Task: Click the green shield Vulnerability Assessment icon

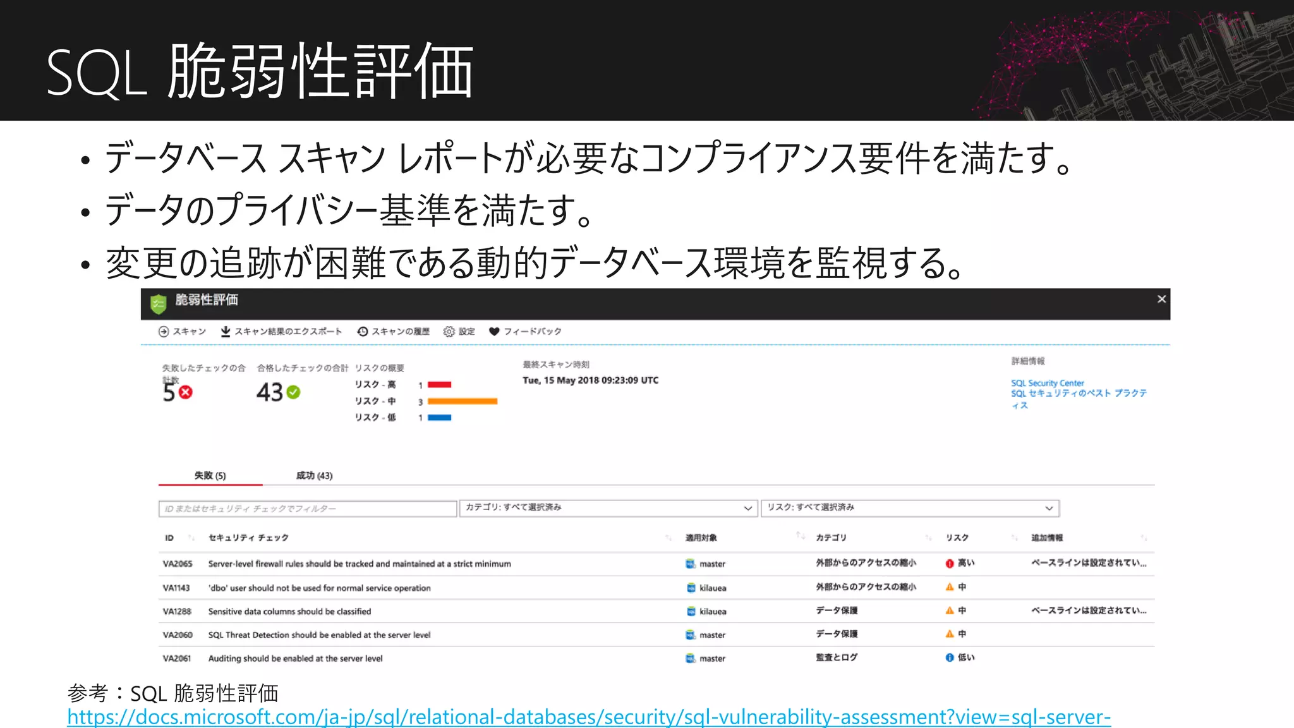Action: pyautogui.click(x=158, y=304)
